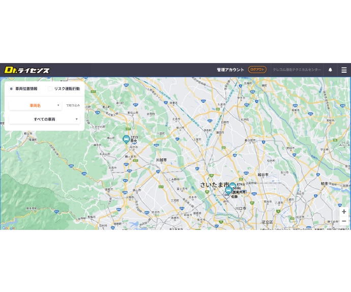The image size is (351, 292).
Task: Zoom in the map with plus button
Action: [344, 212]
